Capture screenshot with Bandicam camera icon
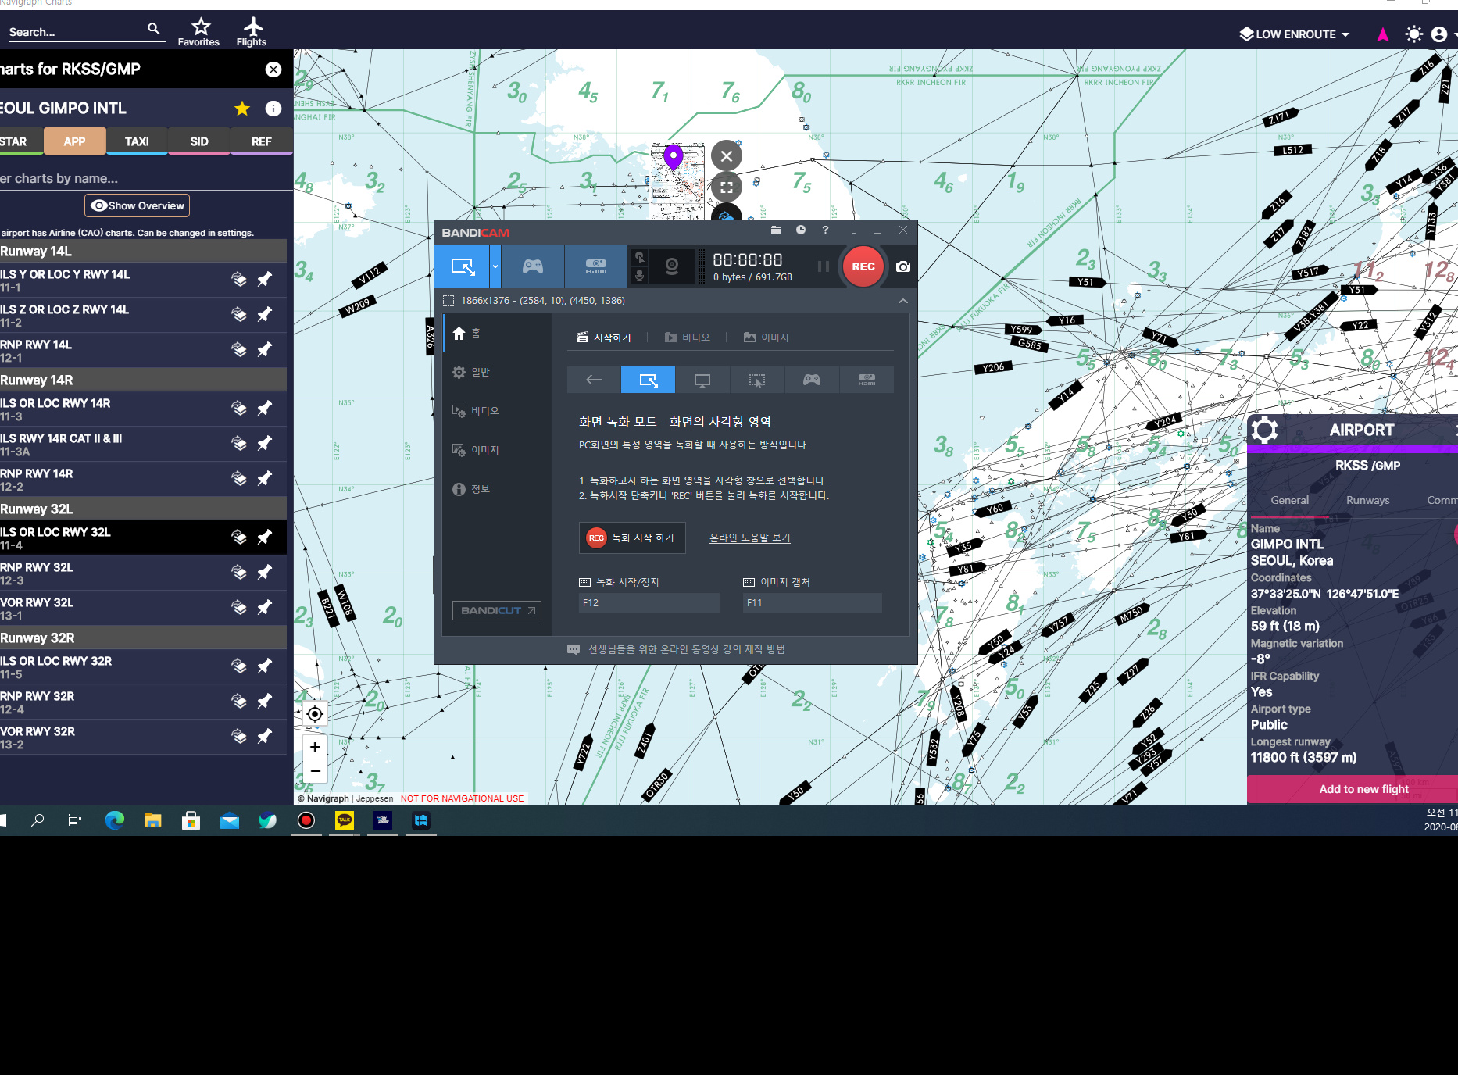Image resolution: width=1458 pixels, height=1075 pixels. pyautogui.click(x=903, y=266)
